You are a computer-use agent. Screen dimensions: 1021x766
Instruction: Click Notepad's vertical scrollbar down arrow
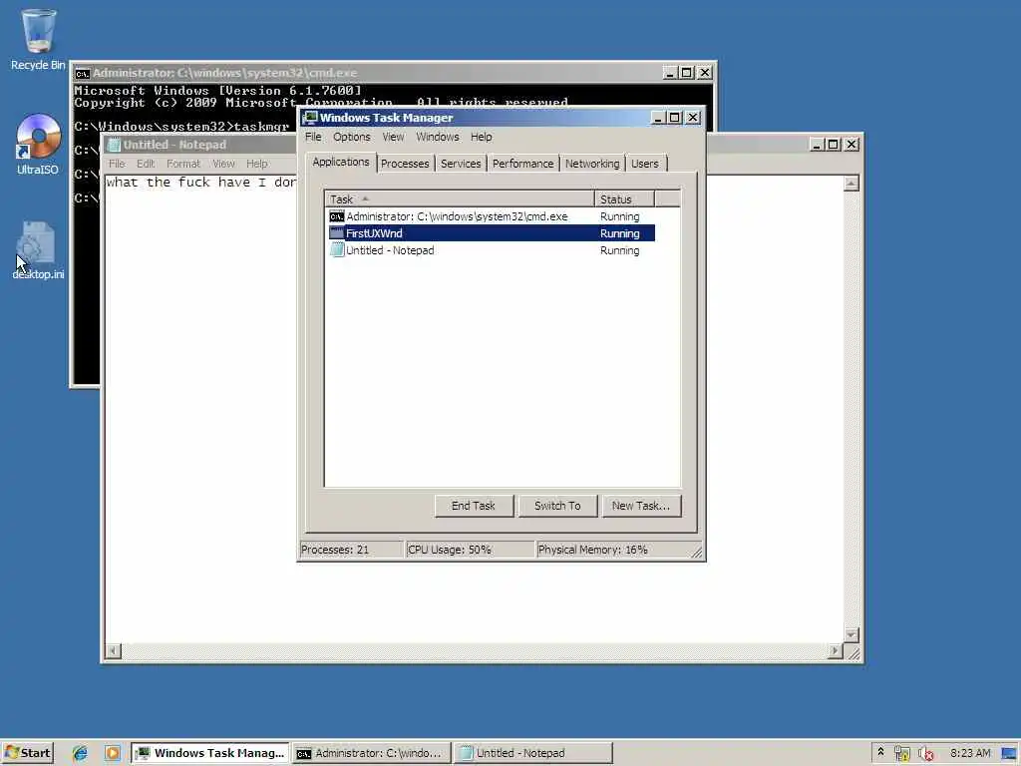[851, 634]
